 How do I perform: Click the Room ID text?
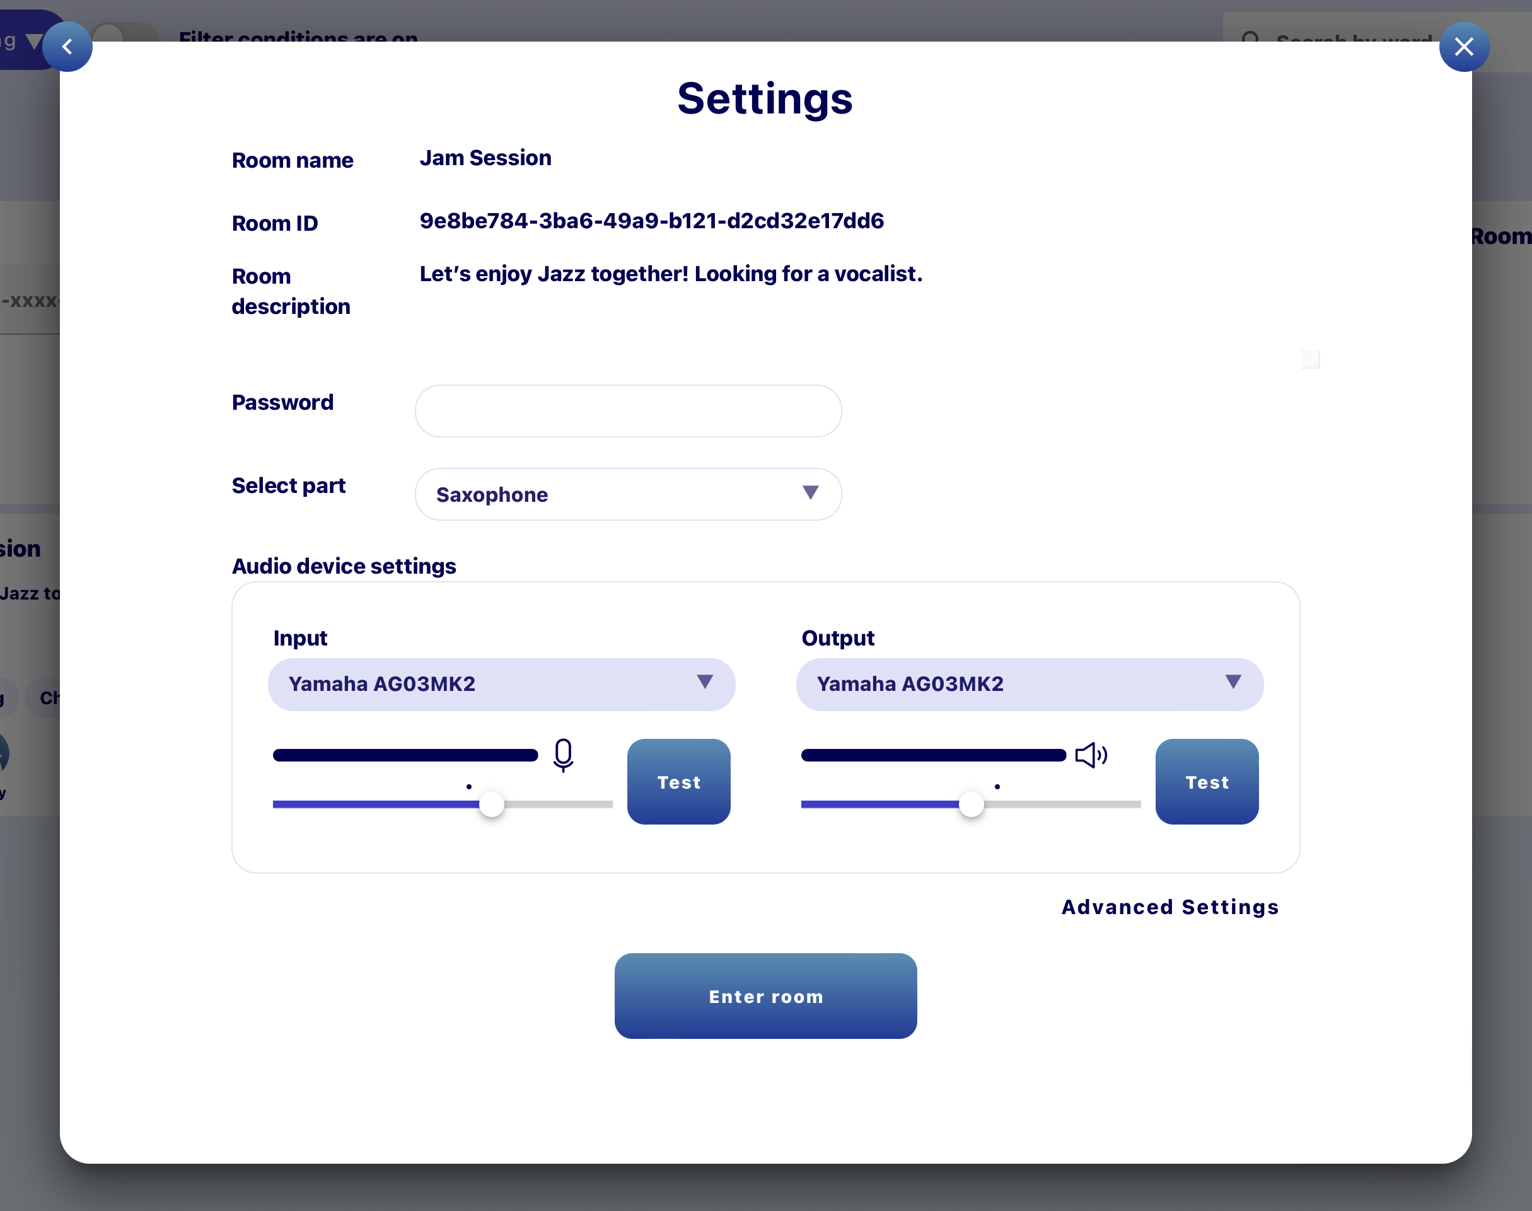[x=651, y=221]
